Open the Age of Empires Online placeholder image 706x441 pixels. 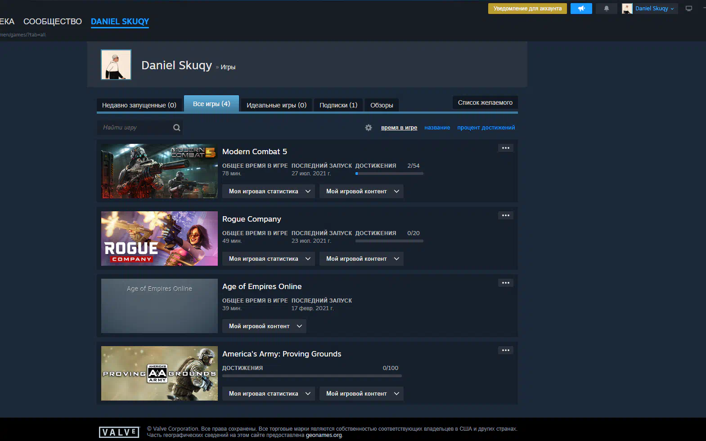[x=159, y=306]
